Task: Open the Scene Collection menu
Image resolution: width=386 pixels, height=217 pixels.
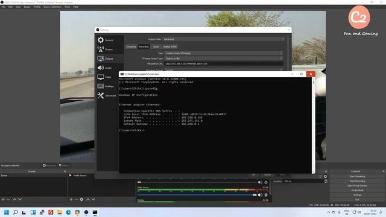Action: tap(52, 7)
